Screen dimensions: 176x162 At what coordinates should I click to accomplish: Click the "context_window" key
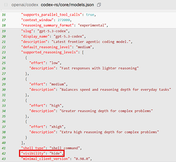tap(38, 20)
